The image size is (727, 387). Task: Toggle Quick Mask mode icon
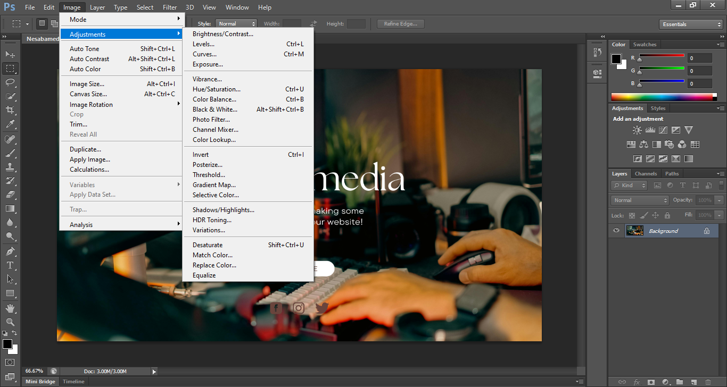pos(10,362)
